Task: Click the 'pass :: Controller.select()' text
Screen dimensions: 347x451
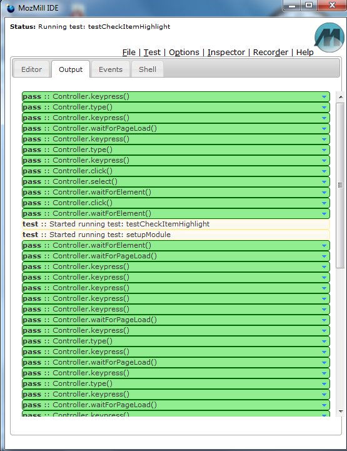Action: click(70, 182)
